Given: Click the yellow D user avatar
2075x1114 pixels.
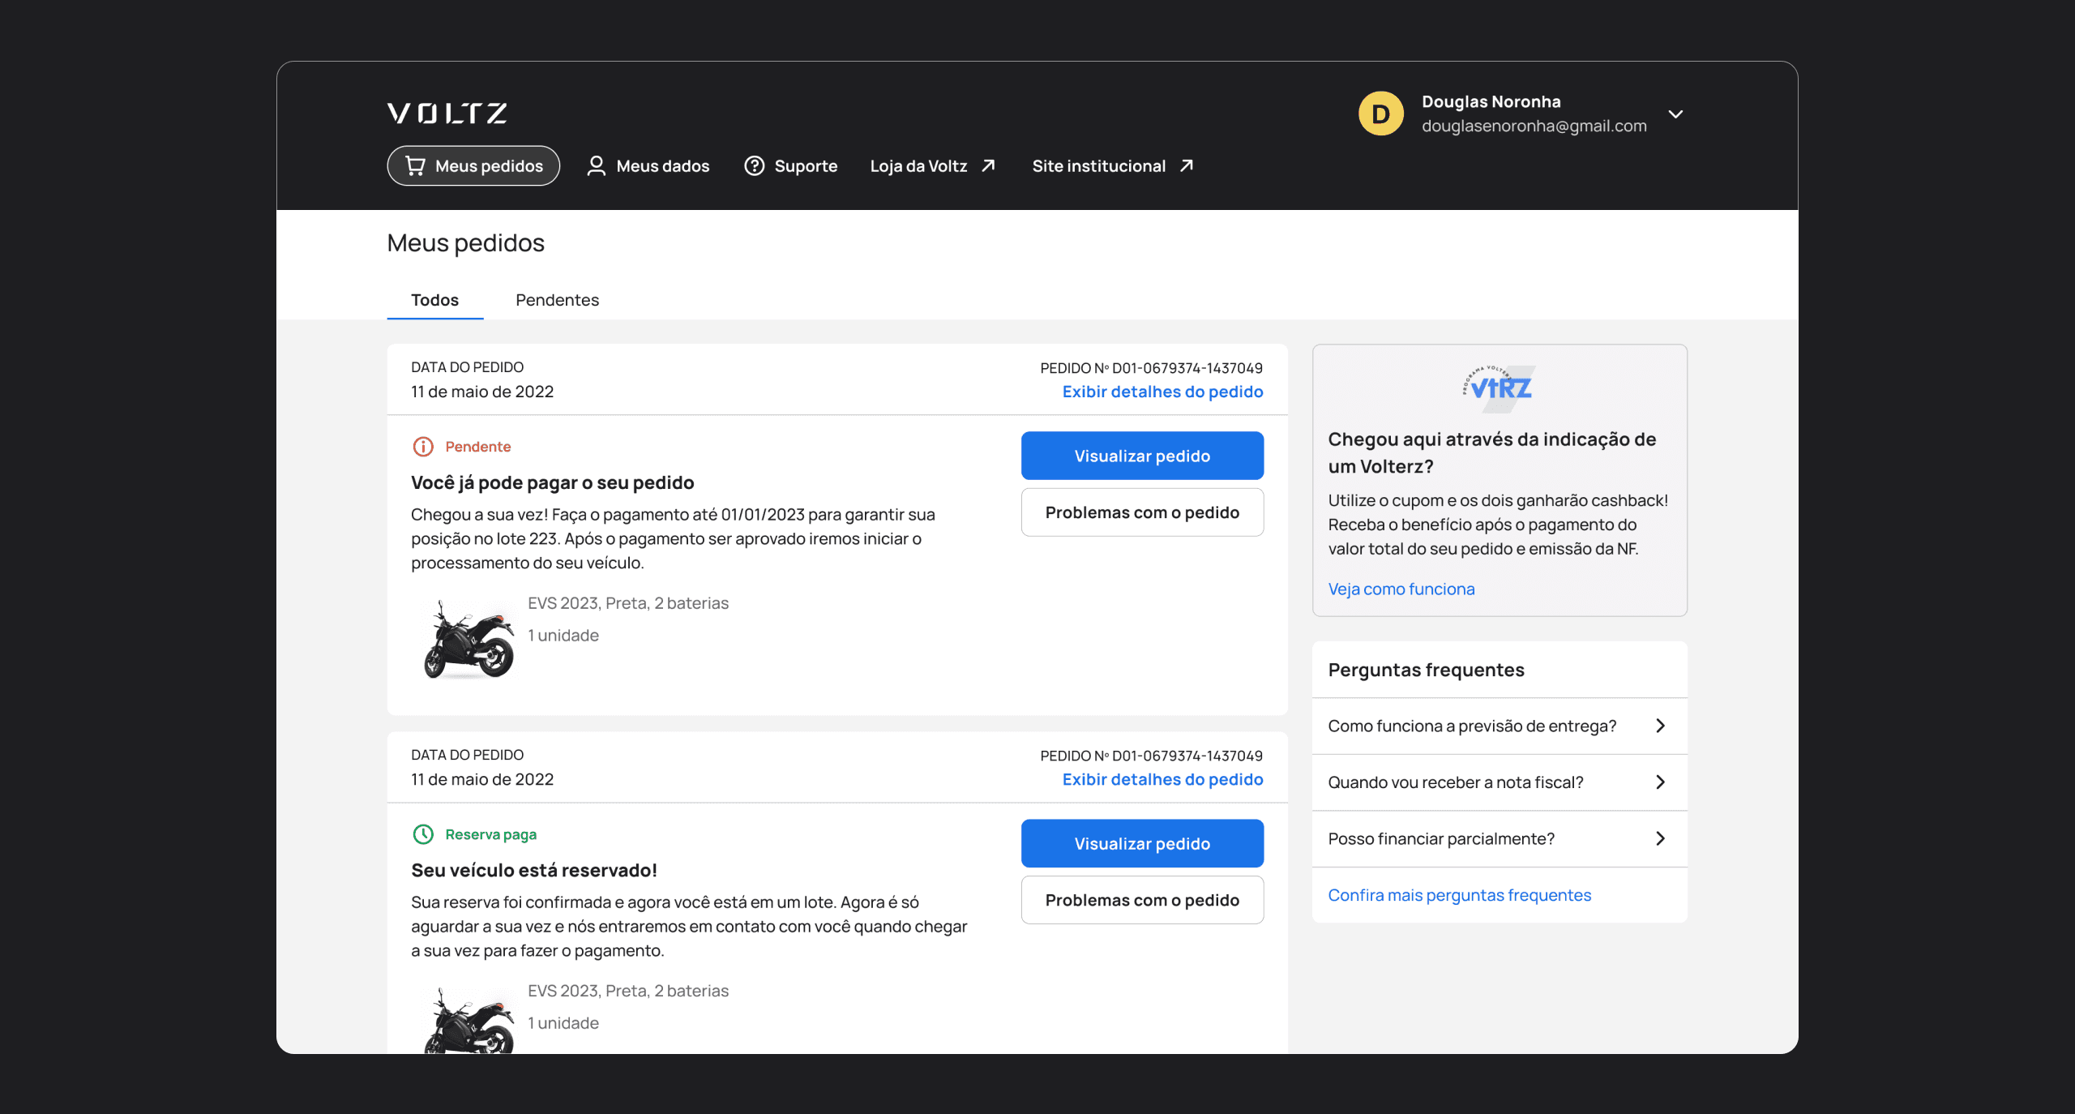Looking at the screenshot, I should point(1381,114).
